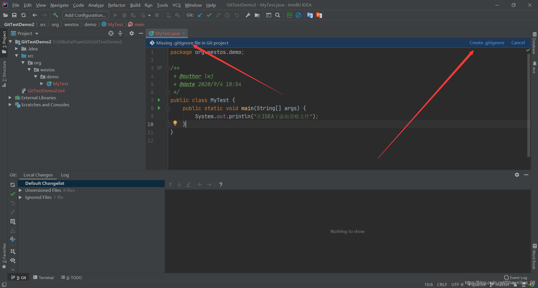The height and width of the screenshot is (288, 538).
Task: Click the Show History clock icon
Action: [x=227, y=15]
